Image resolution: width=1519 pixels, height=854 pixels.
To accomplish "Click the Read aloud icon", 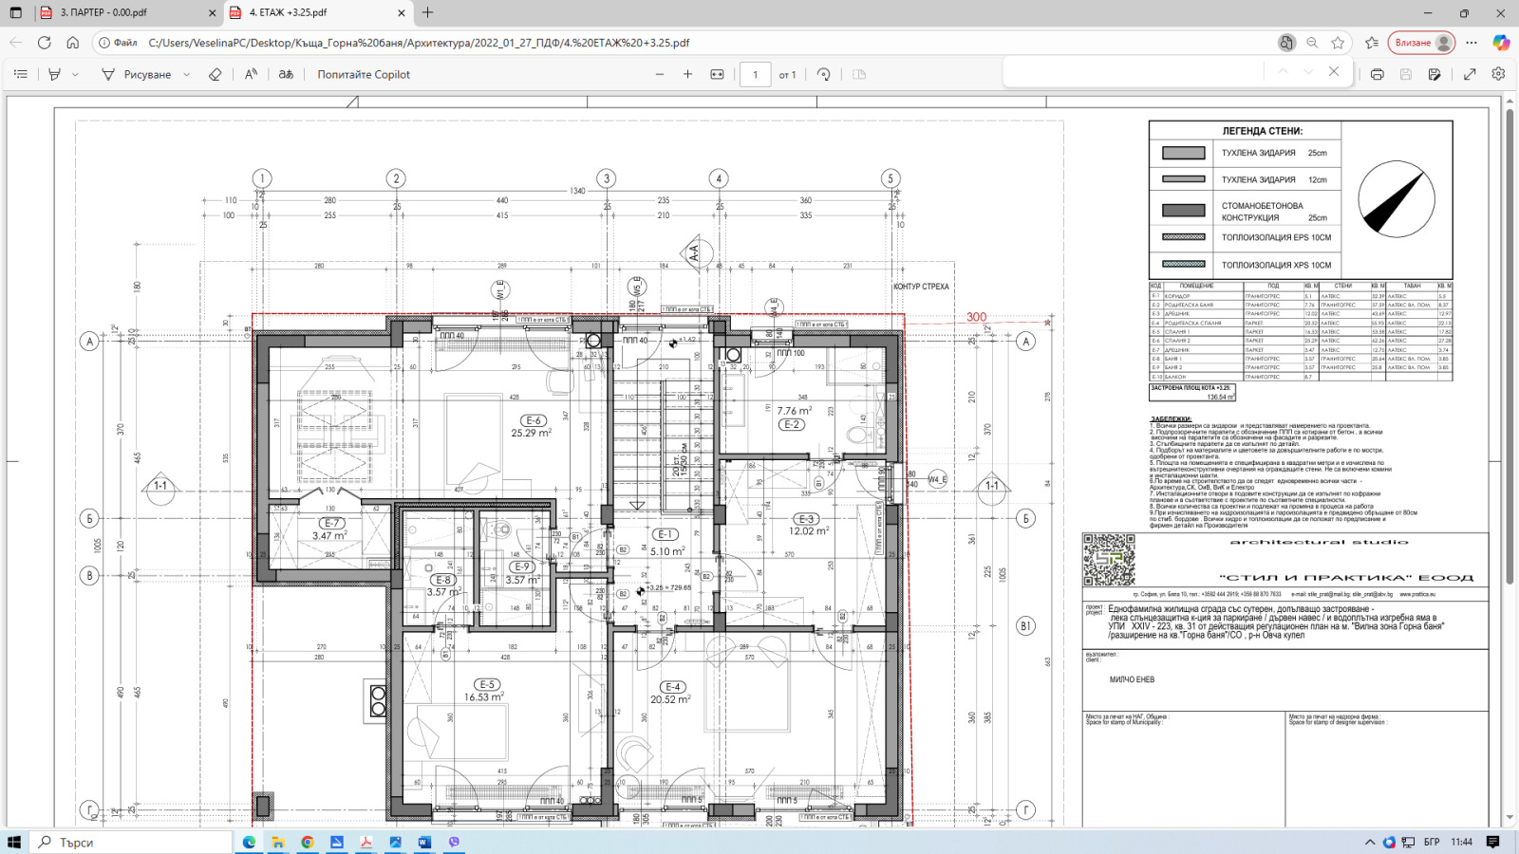I will (251, 74).
